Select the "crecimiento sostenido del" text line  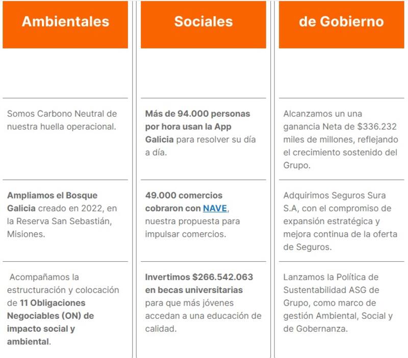pyautogui.click(x=339, y=152)
